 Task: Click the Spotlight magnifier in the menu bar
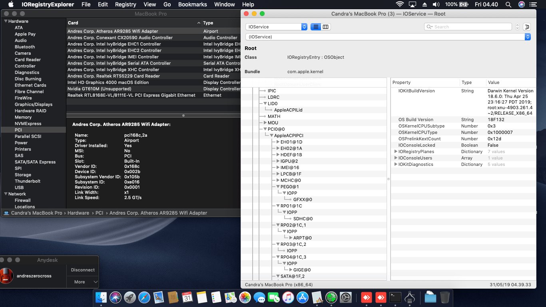(x=508, y=4)
